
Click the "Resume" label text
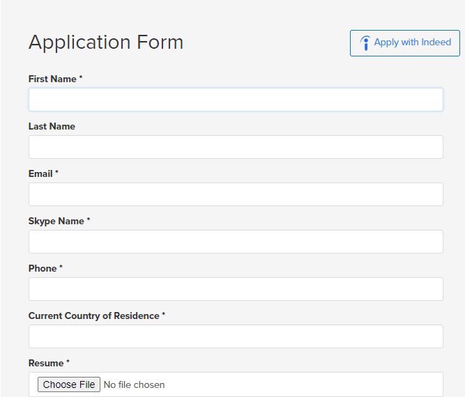click(x=46, y=364)
